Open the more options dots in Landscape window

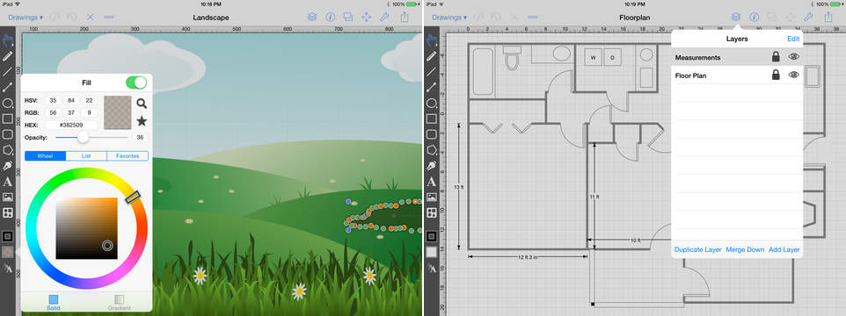[108, 18]
